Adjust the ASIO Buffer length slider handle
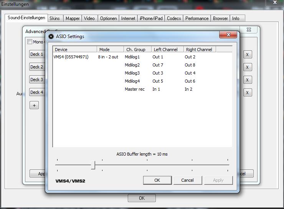 93,165
